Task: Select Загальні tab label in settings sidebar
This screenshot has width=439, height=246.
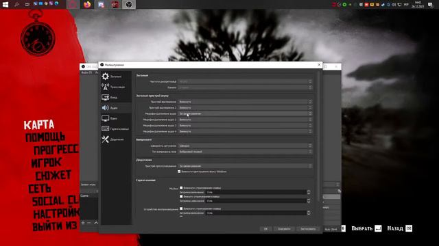Action: point(116,77)
